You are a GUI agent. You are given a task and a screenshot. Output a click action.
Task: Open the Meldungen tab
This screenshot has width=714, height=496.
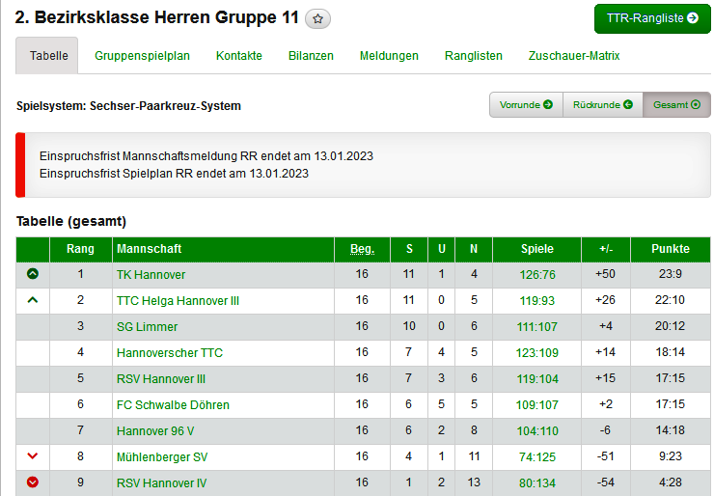point(389,56)
